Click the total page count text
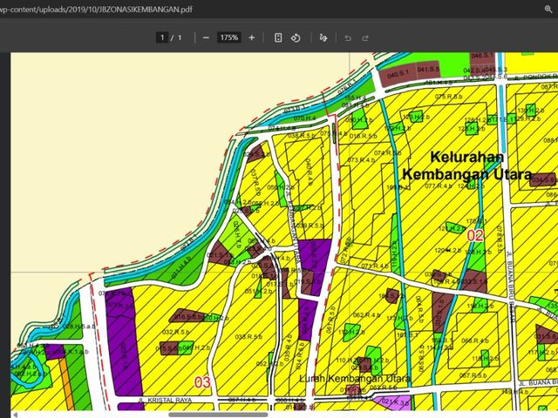This screenshot has width=558, height=418. click(180, 37)
